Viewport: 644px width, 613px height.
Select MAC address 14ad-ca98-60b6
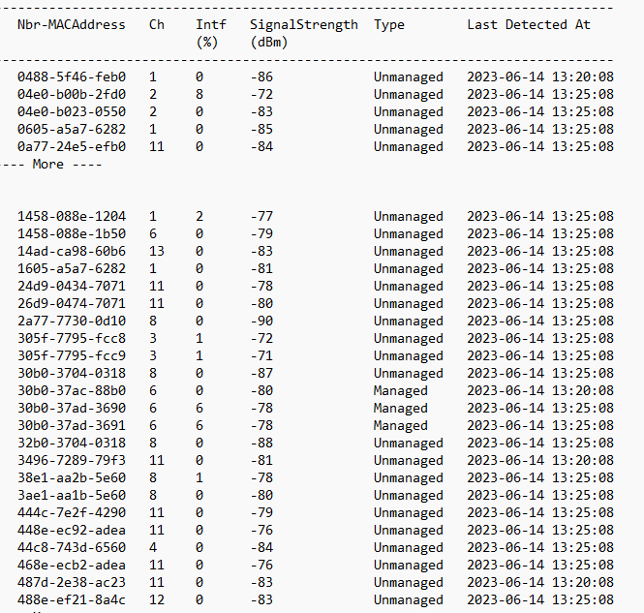tap(71, 252)
